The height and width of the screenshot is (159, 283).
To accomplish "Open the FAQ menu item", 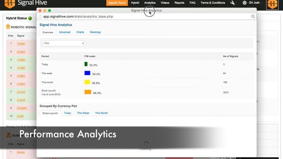I will (x=192, y=3).
